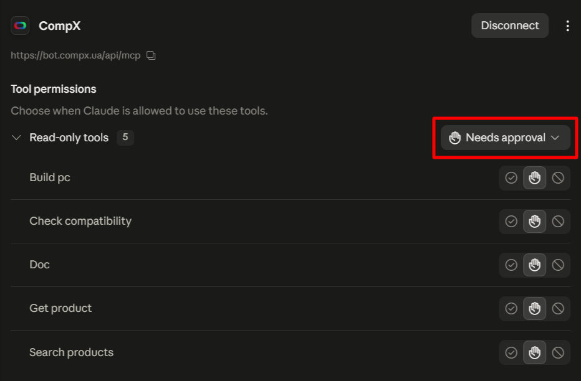Set Doc tool to always allow

511,265
